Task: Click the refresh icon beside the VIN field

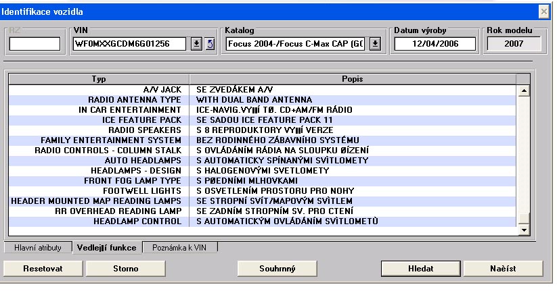Action: pos(209,45)
